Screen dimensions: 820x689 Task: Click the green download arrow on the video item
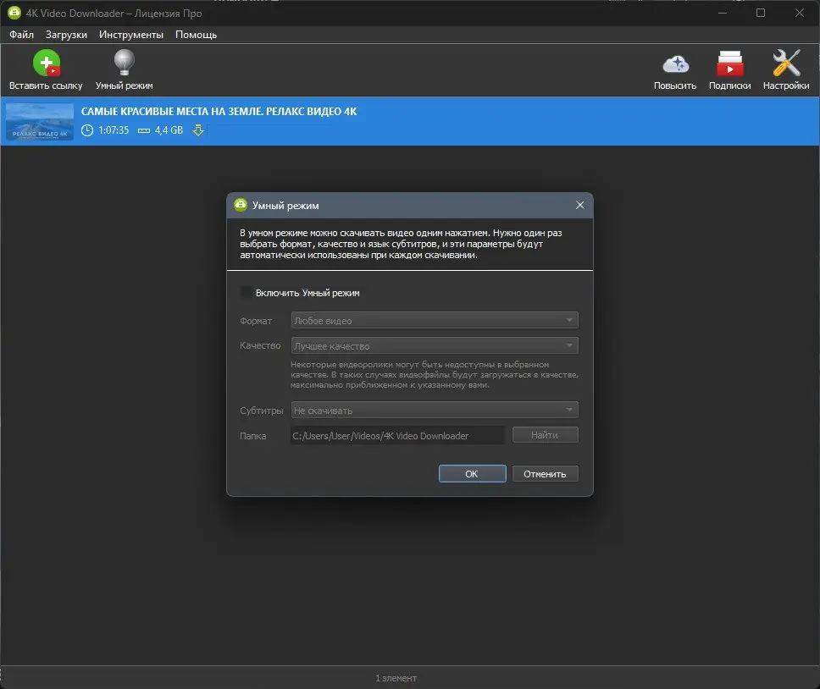tap(197, 130)
